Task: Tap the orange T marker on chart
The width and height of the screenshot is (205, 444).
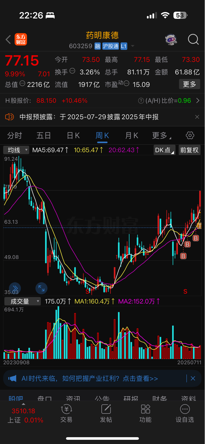Action: point(199,226)
